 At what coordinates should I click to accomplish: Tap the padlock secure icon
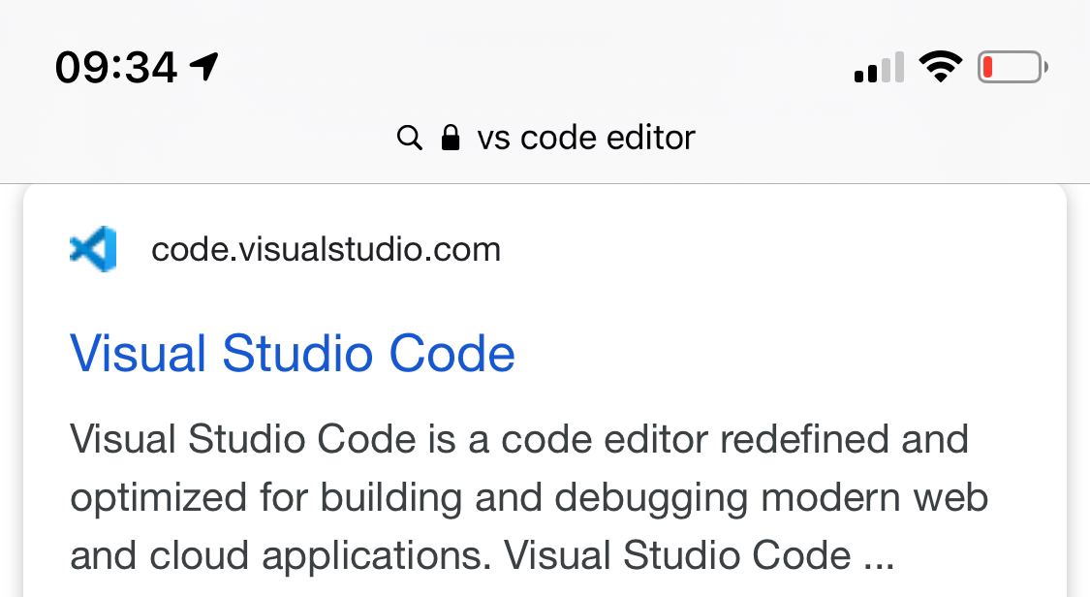(x=451, y=137)
